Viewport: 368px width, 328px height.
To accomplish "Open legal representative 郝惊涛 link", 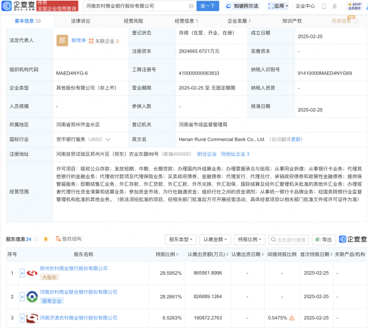I will tap(79, 40).
